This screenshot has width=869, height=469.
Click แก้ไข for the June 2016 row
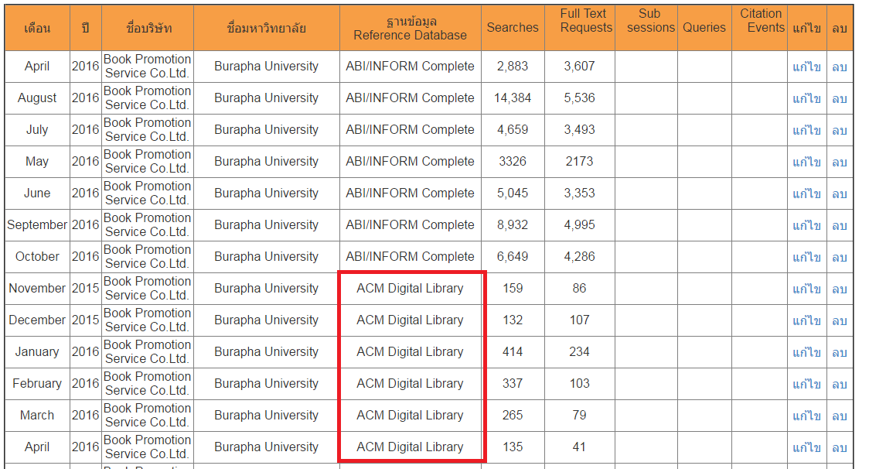(x=806, y=194)
